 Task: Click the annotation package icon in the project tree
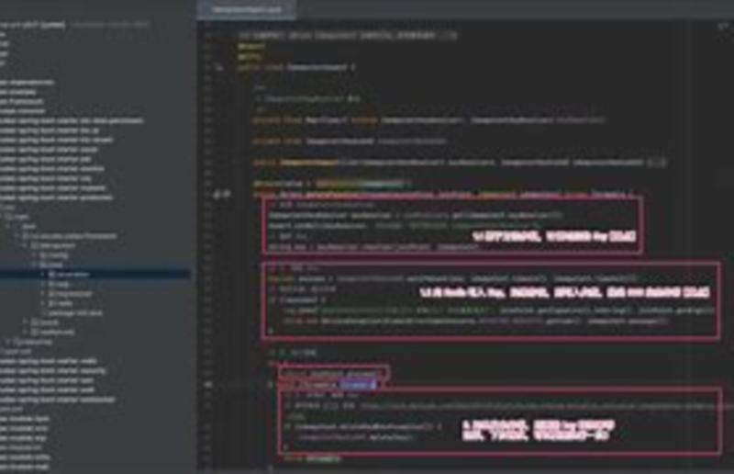pyautogui.click(x=52, y=274)
